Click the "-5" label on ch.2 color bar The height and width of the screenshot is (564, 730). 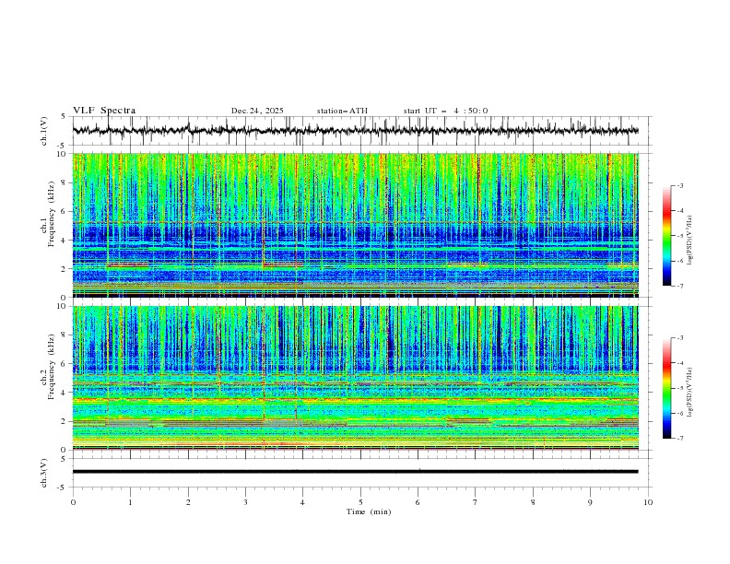coord(680,388)
